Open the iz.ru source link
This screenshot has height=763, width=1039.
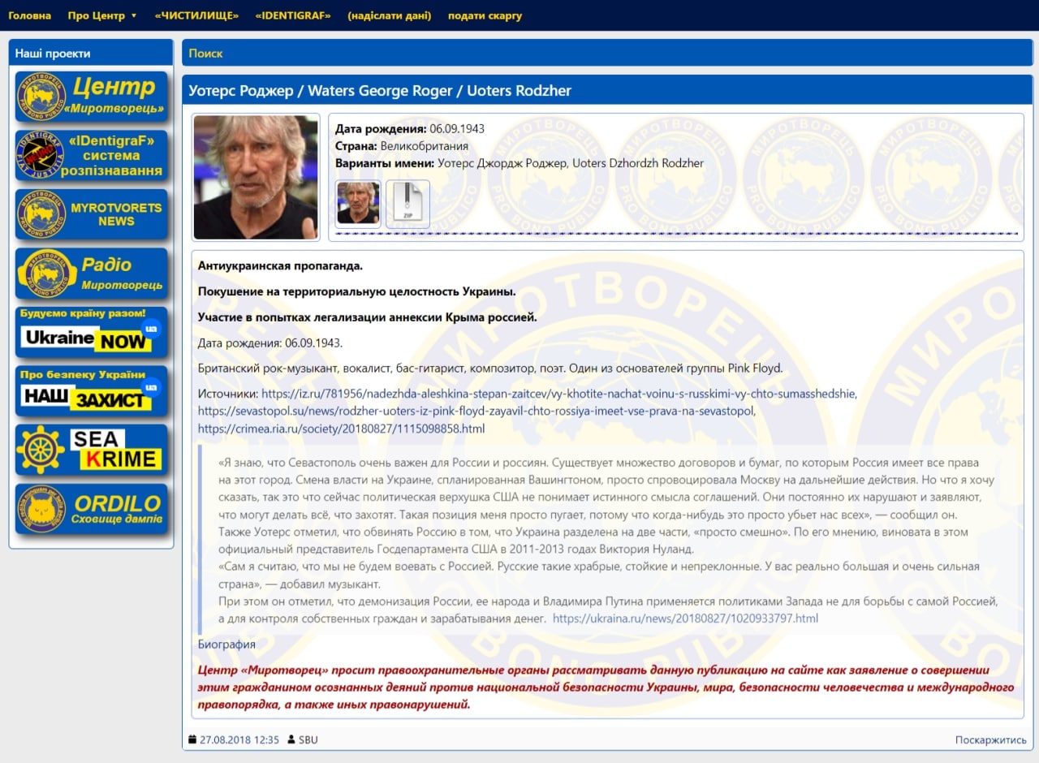[x=558, y=394]
